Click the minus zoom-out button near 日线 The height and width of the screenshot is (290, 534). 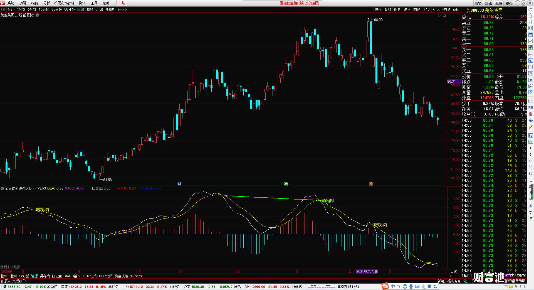458,276
